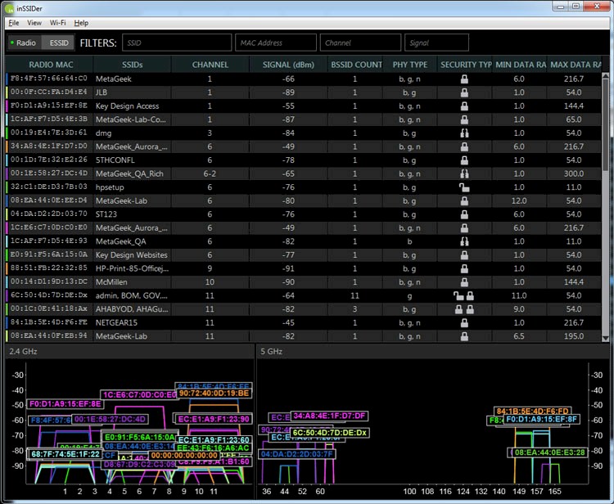Image resolution: width=614 pixels, height=504 pixels.
Task: Select the 5THCONFL SSID cell
Action: pos(132,160)
